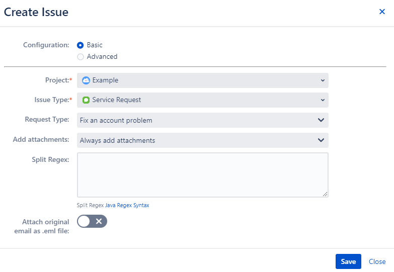This screenshot has width=394, height=272.
Task: Click the Basic option label
Action: [x=95, y=45]
